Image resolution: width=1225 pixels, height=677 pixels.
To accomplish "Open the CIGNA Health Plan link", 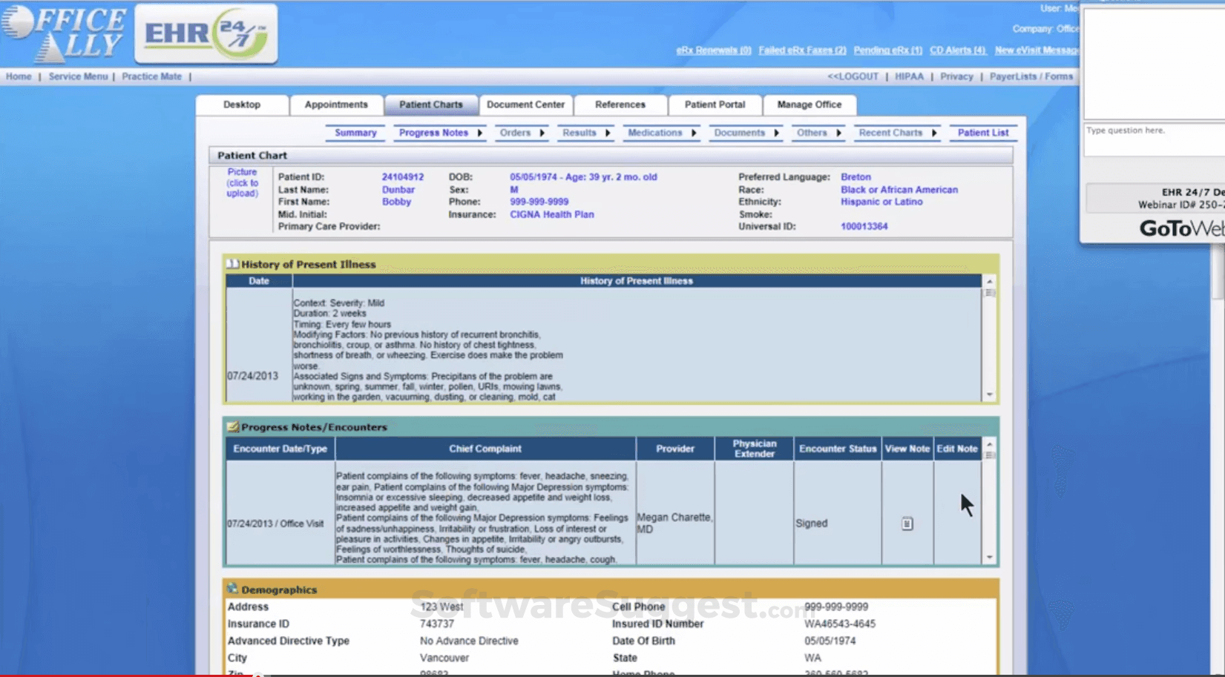I will tap(552, 214).
